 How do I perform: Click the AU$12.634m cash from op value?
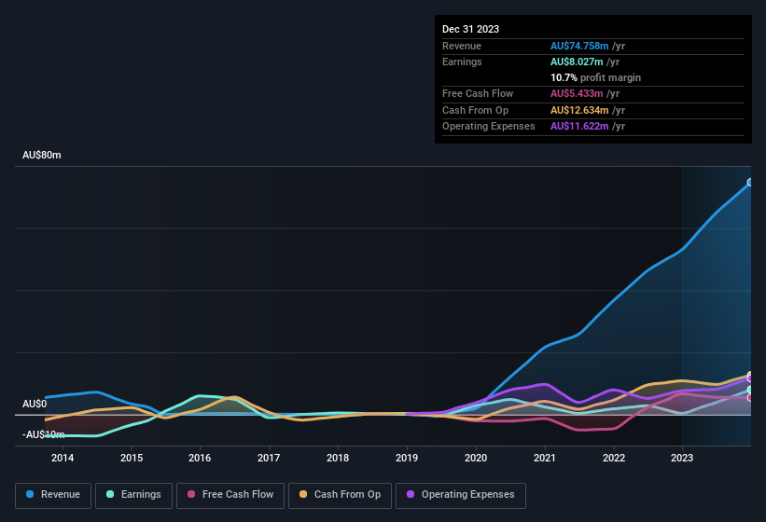579,110
